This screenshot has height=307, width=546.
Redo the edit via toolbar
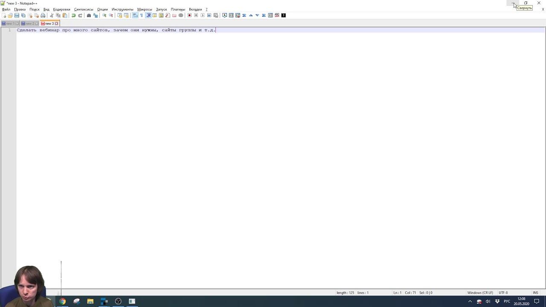click(80, 15)
